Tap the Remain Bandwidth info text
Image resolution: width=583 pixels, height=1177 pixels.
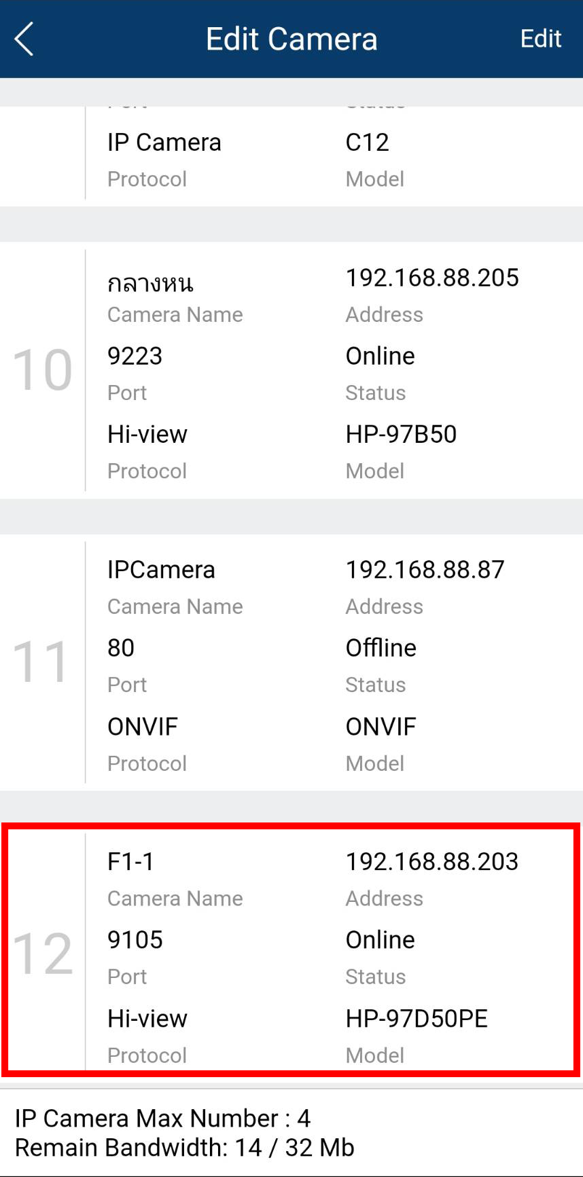(x=184, y=1147)
